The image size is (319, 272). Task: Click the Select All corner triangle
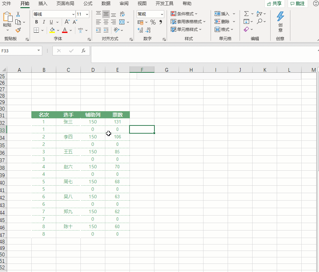pyautogui.click(x=4, y=70)
